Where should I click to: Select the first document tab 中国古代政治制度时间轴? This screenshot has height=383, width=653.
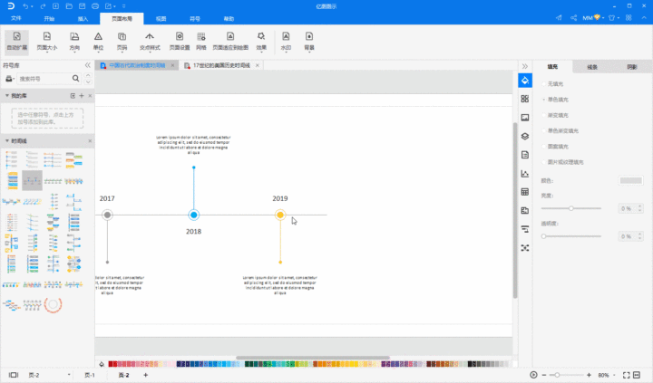(137, 65)
